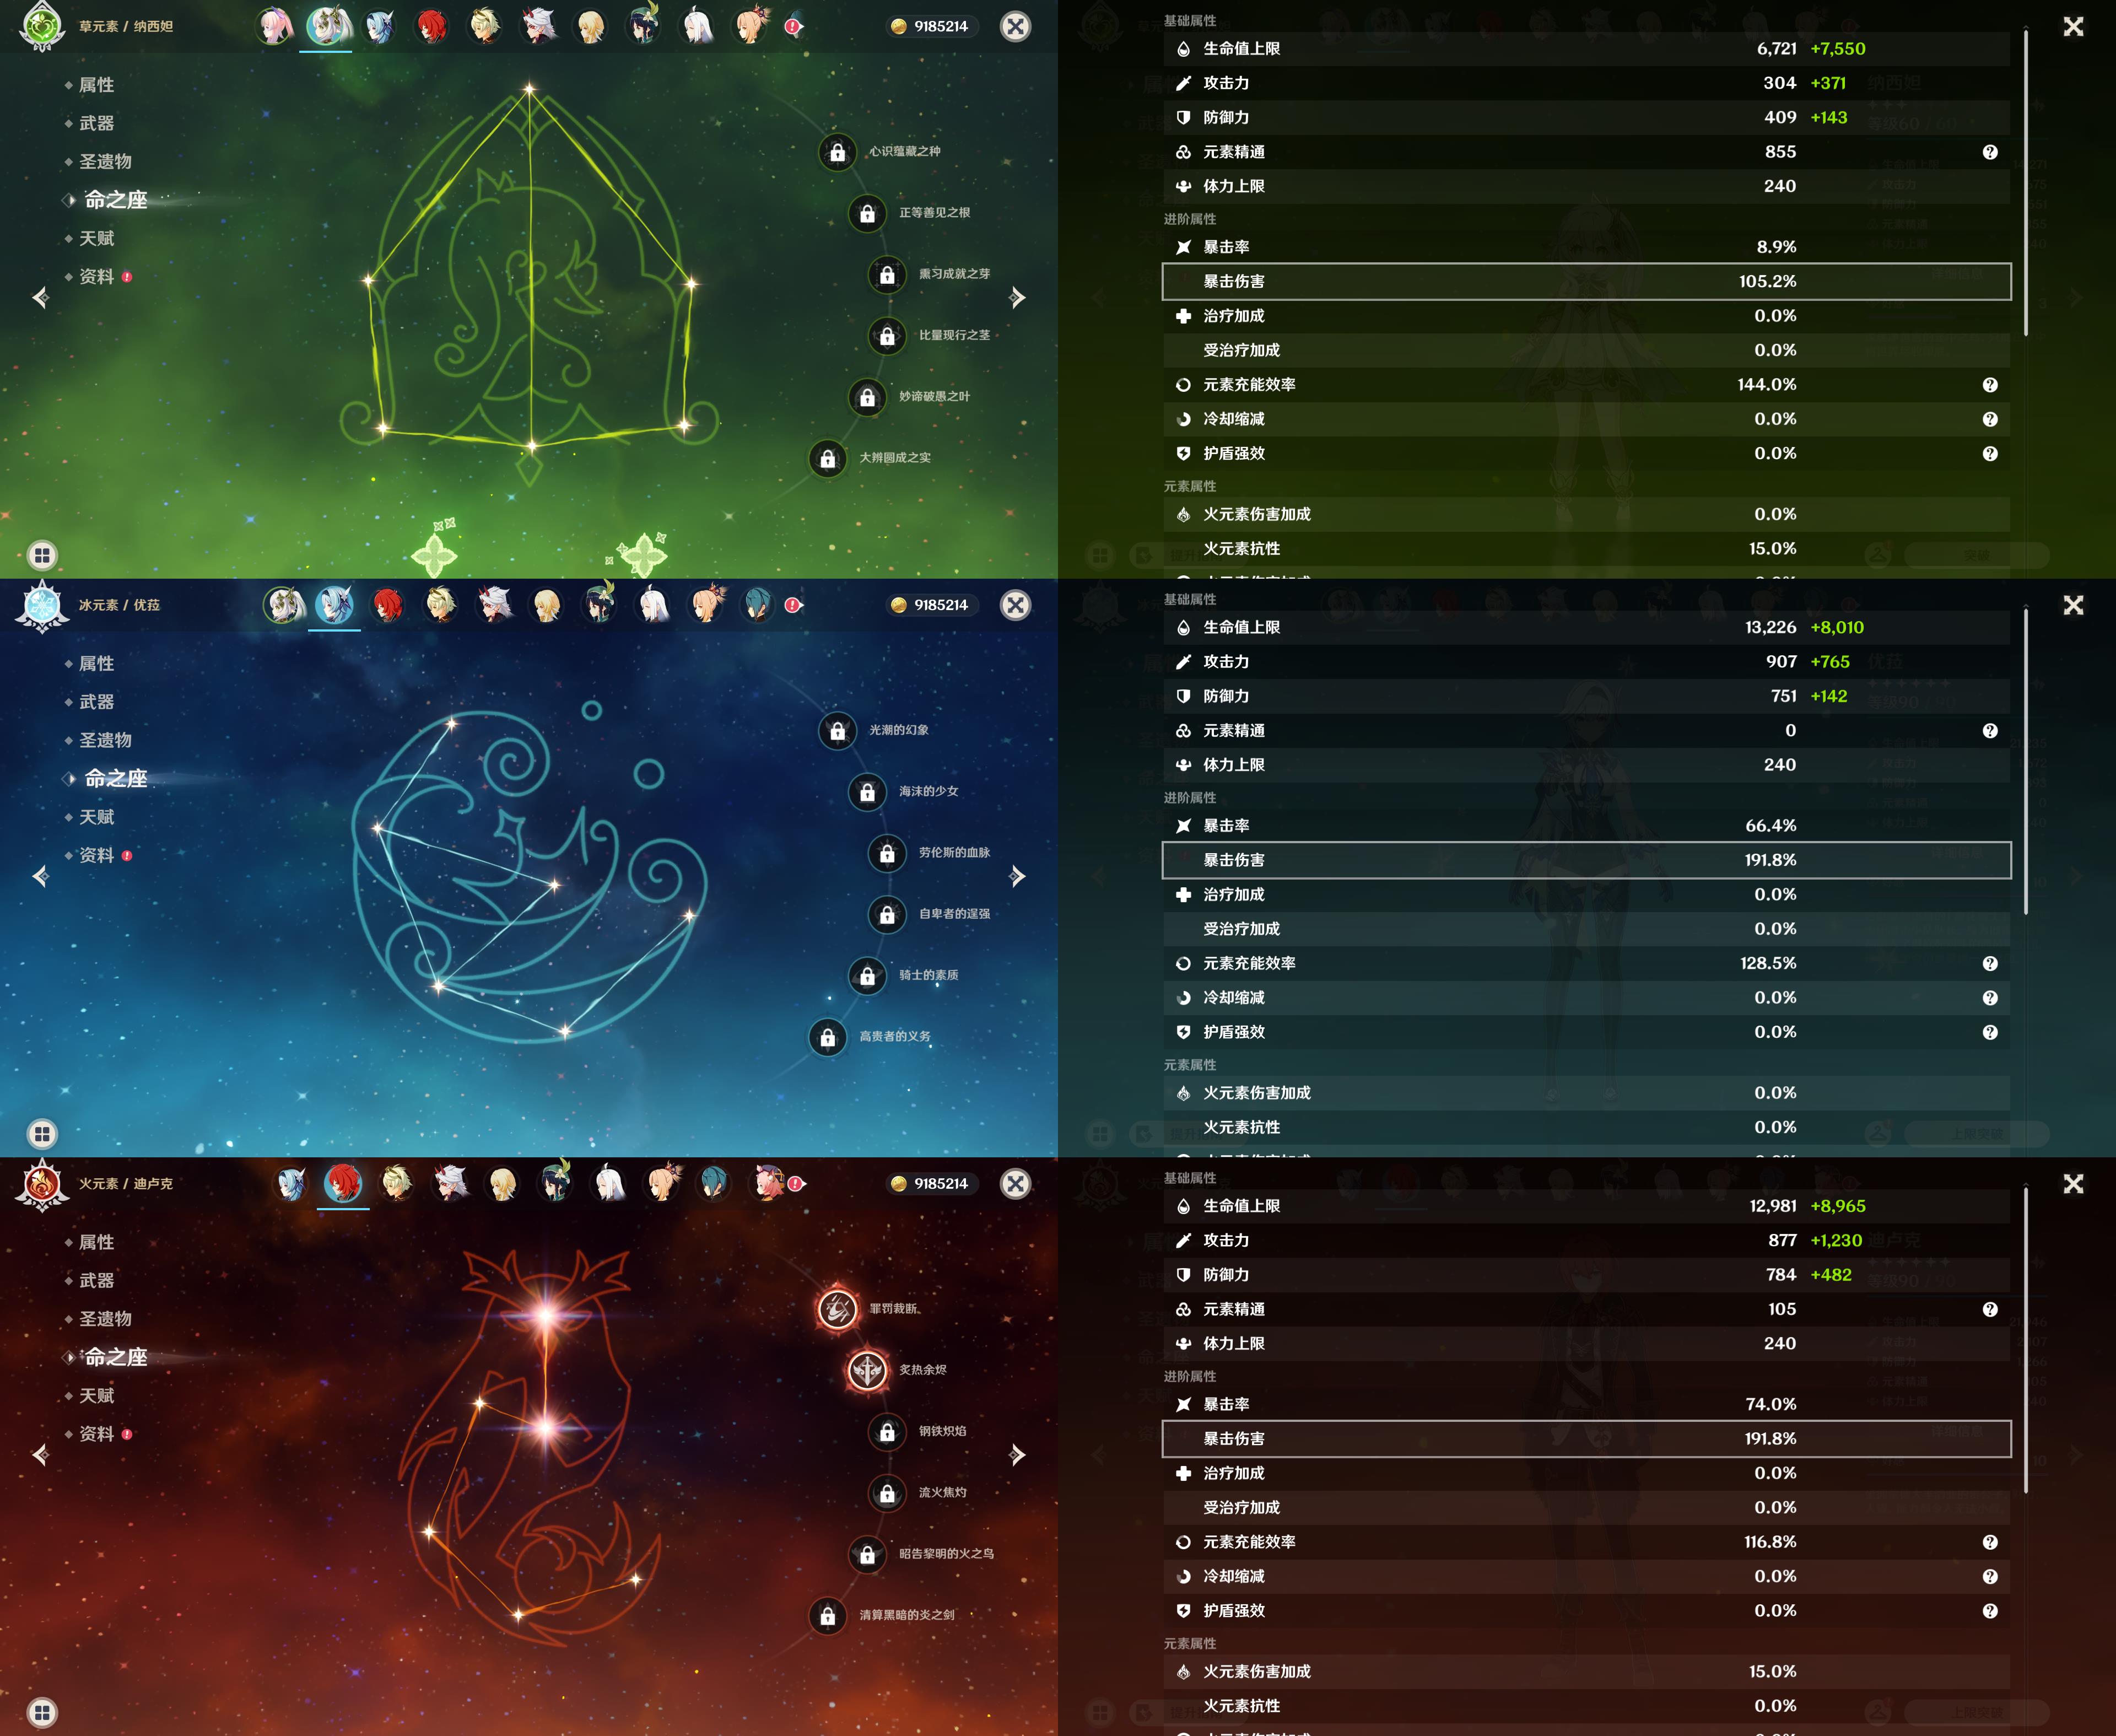The width and height of the screenshot is (2116, 1736).
Task: View Eula's constellation 自卑者的逞强
Action: [887, 914]
